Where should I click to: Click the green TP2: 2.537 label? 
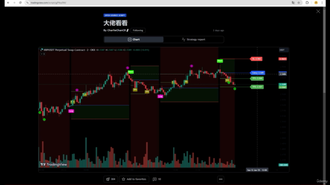[x=257, y=87]
